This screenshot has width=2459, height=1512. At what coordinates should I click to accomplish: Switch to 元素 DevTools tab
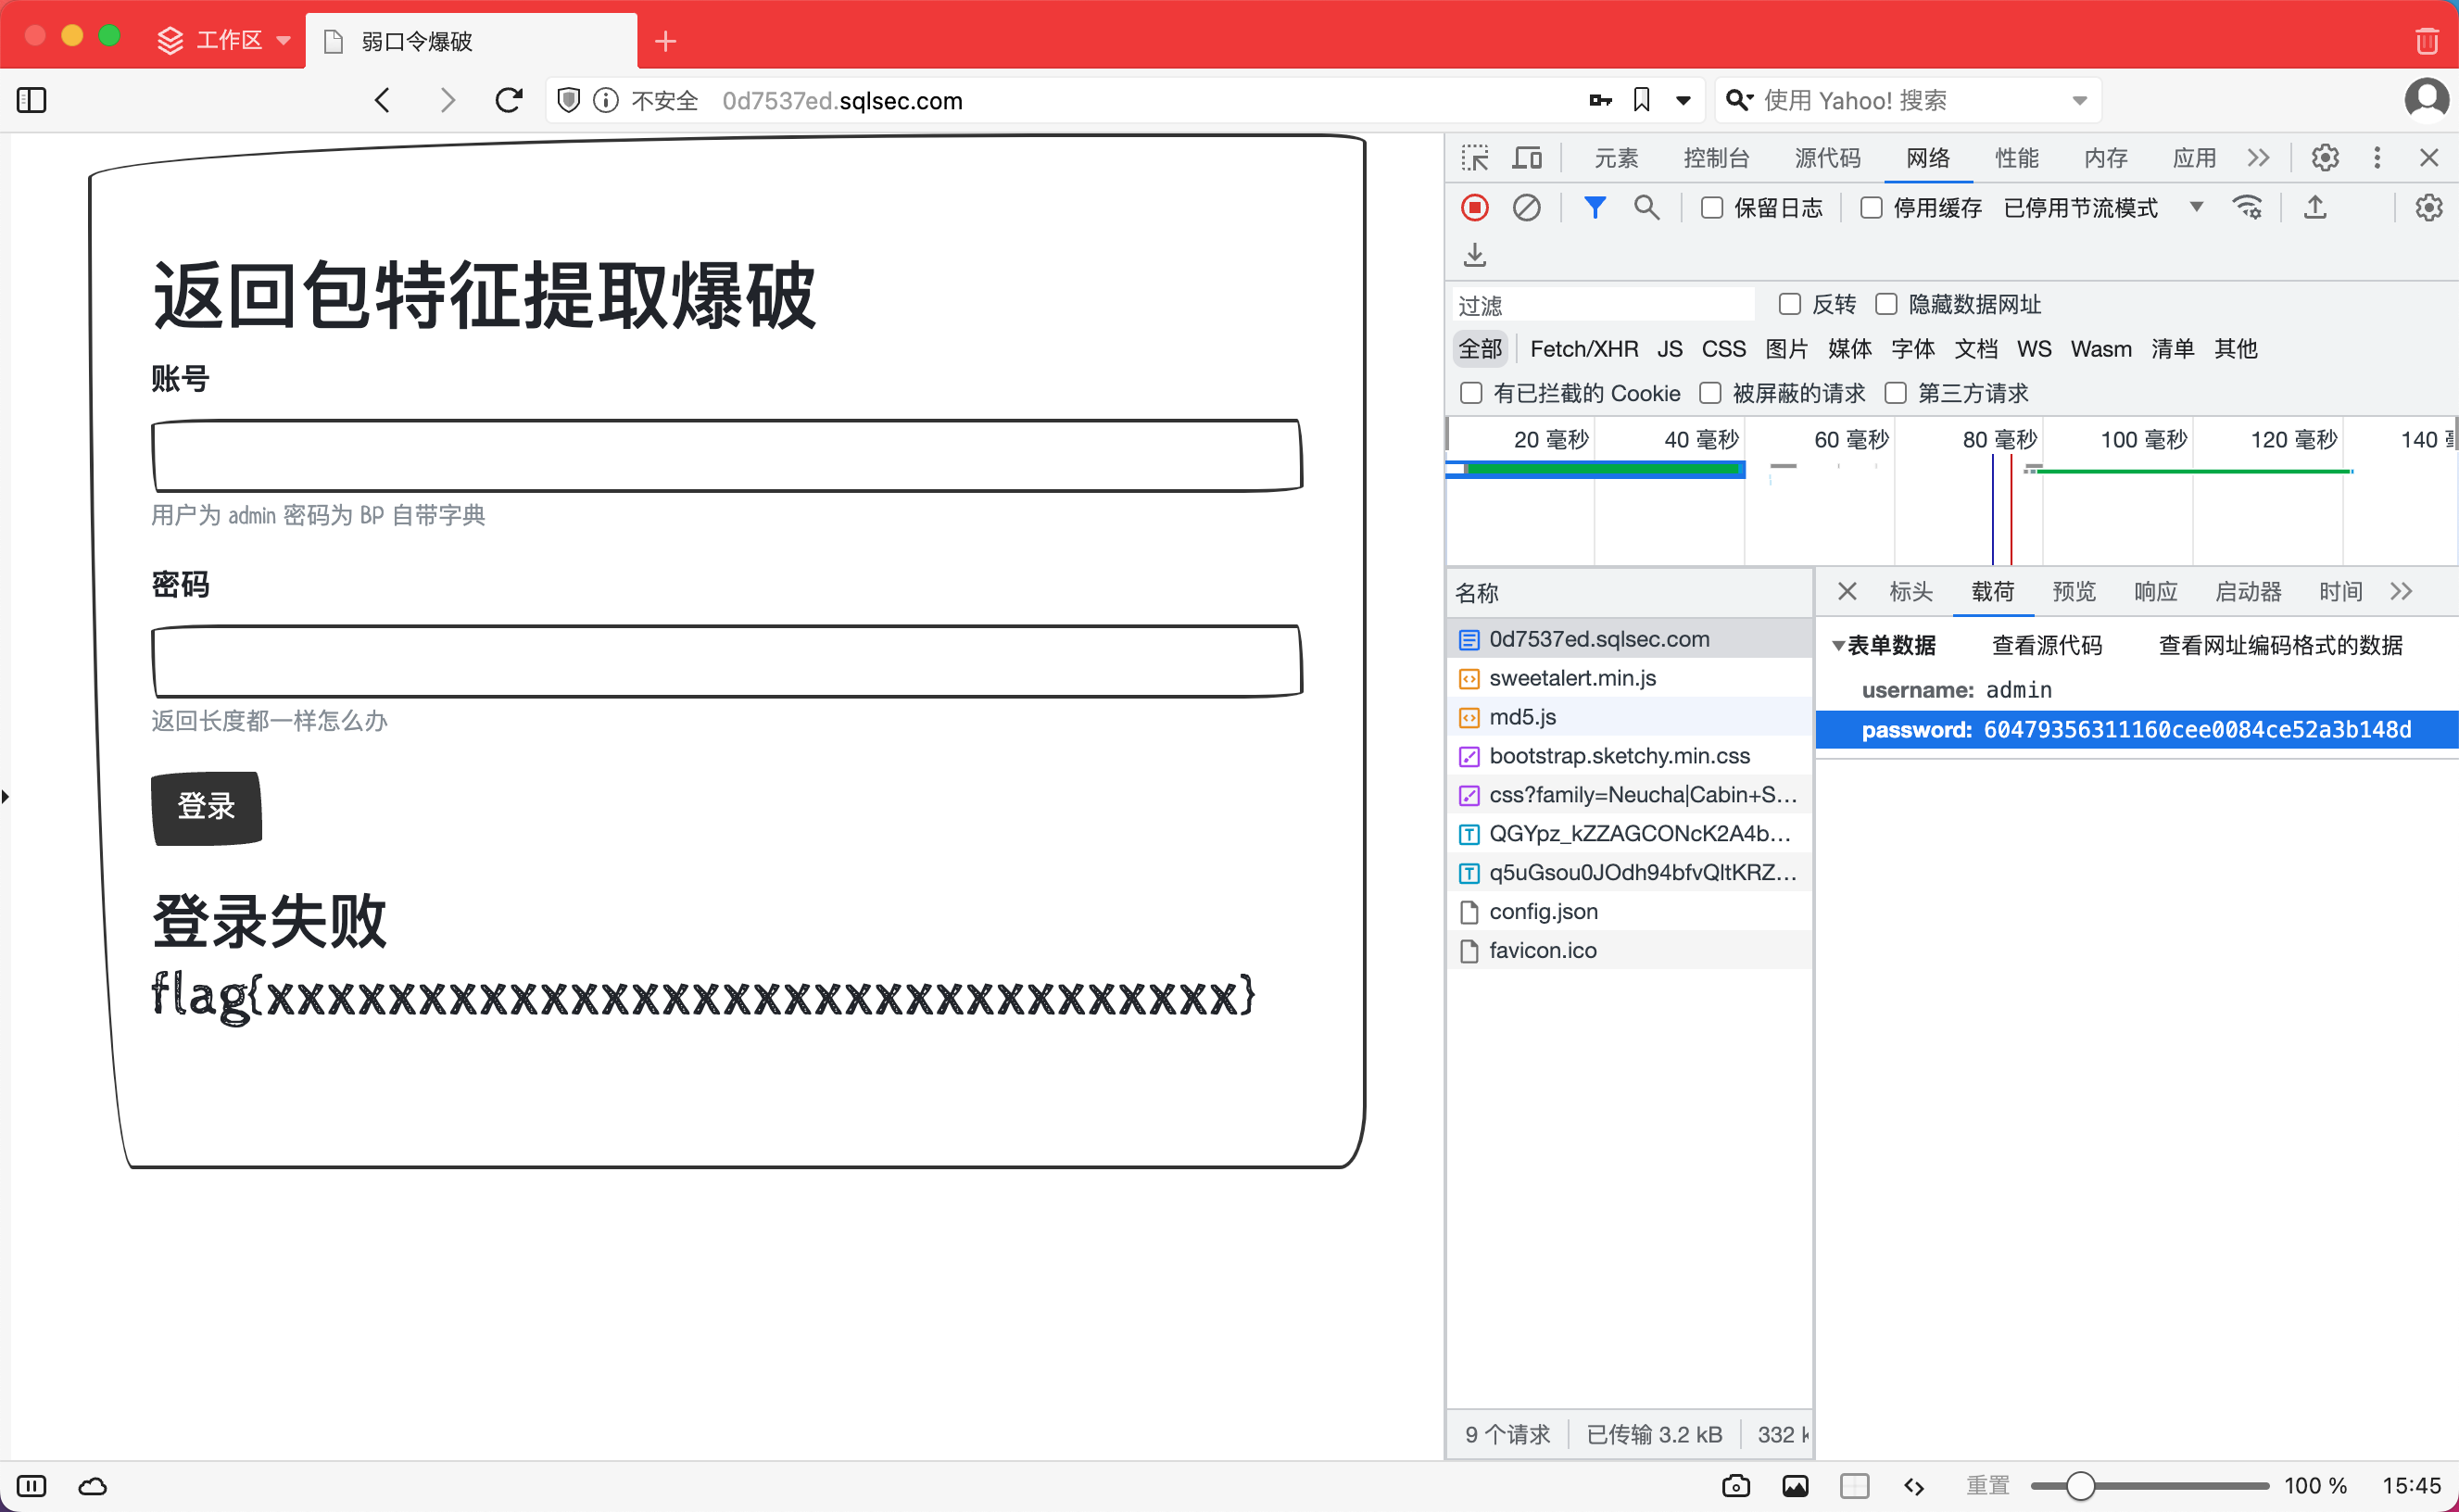tap(1616, 158)
